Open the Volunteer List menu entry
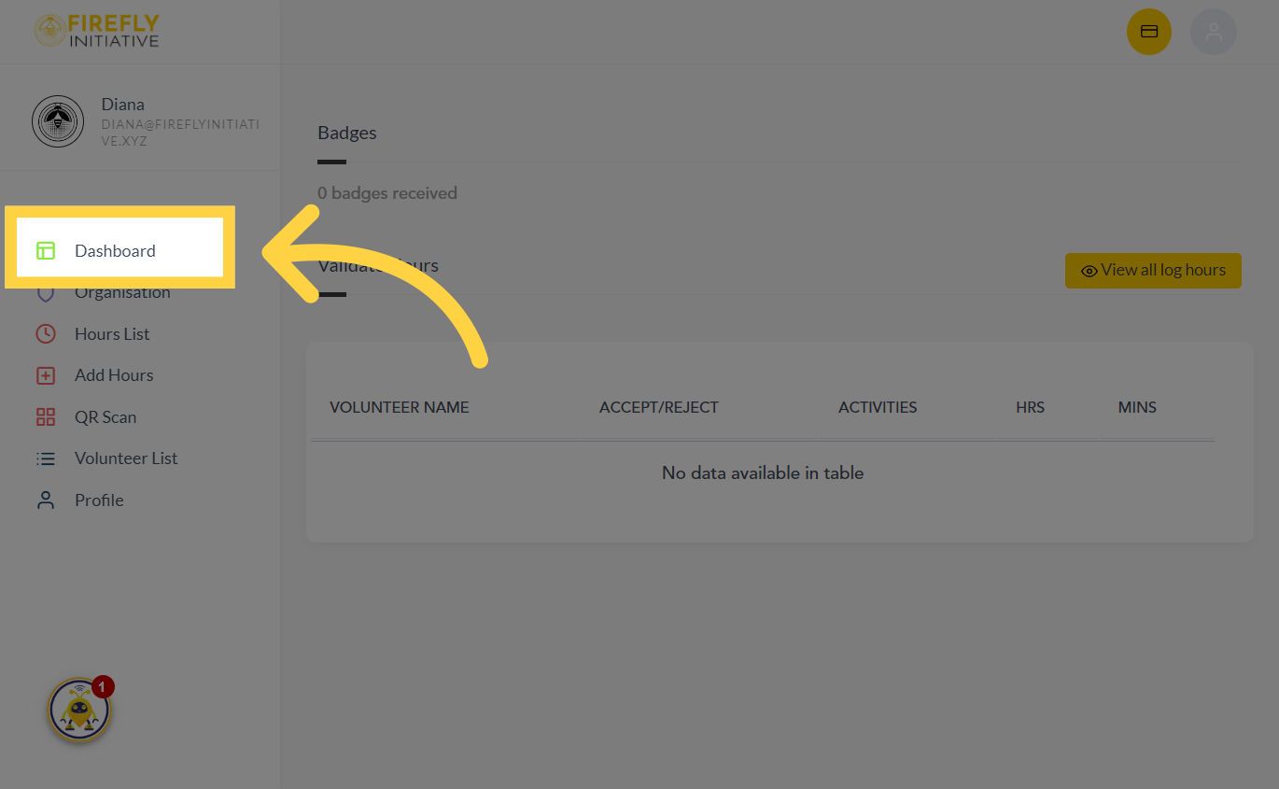Viewport: 1279px width, 789px height. click(126, 458)
